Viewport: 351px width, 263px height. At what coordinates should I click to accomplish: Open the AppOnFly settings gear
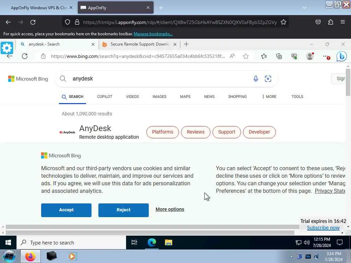(7, 48)
